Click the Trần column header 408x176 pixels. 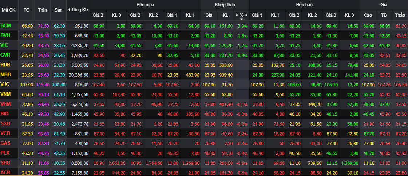43,10
